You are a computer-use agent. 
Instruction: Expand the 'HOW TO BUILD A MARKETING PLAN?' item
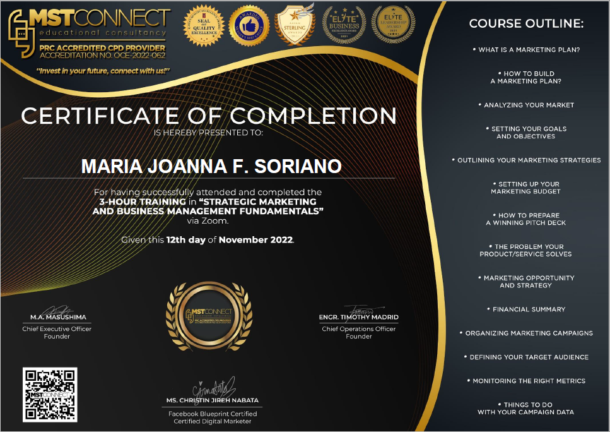tap(527, 78)
